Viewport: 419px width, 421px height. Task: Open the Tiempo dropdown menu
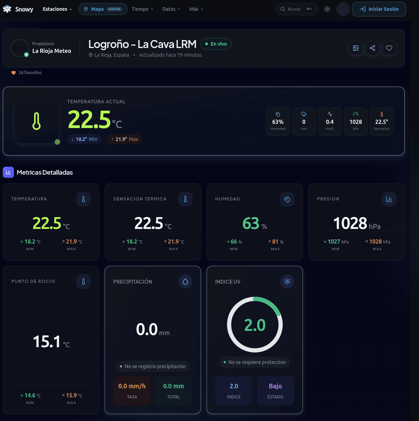pos(143,9)
